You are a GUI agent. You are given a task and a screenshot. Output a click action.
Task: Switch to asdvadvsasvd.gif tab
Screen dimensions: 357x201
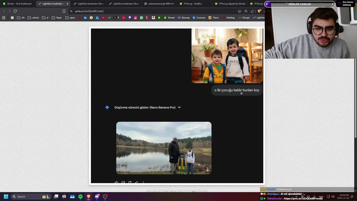(159, 4)
